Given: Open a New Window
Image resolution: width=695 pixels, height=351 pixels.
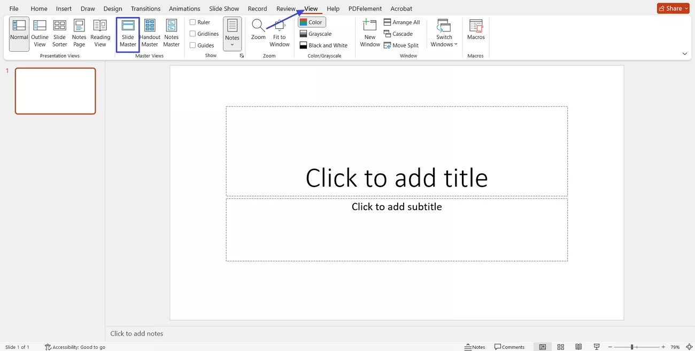Looking at the screenshot, I should pos(369,33).
